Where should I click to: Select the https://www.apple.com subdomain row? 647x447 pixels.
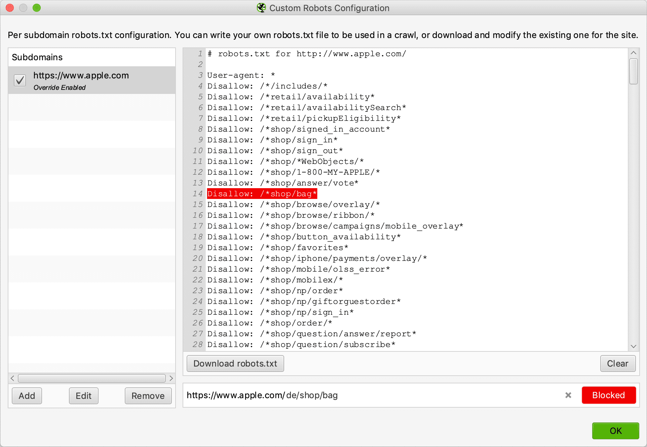(92, 80)
